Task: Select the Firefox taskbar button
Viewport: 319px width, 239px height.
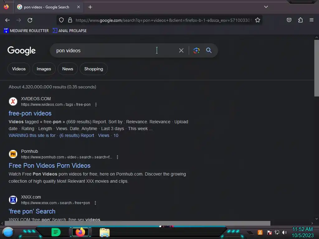Action: click(80, 232)
